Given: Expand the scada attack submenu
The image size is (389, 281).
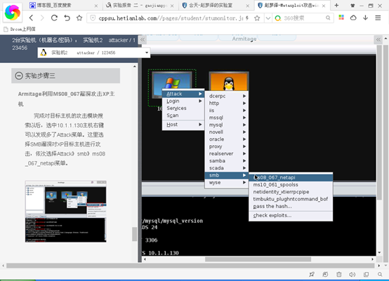Looking at the screenshot, I should point(227,168).
